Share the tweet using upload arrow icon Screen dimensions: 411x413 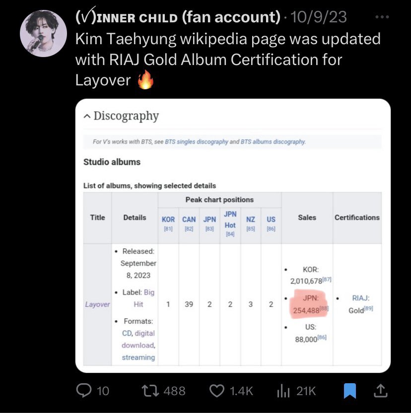click(x=381, y=391)
